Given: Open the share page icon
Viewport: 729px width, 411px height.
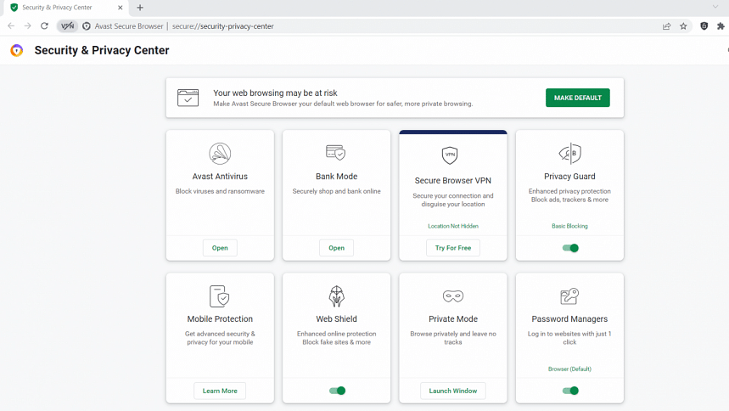Looking at the screenshot, I should (667, 26).
